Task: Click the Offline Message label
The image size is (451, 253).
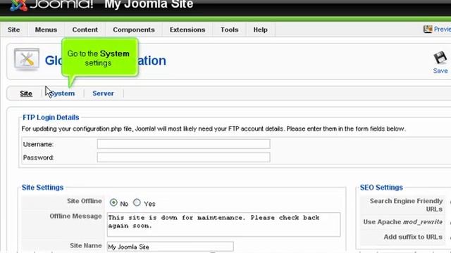Action: pos(75,216)
